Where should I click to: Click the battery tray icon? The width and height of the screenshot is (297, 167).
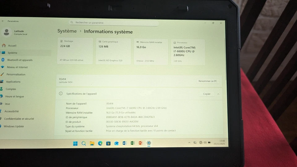tap(209, 142)
